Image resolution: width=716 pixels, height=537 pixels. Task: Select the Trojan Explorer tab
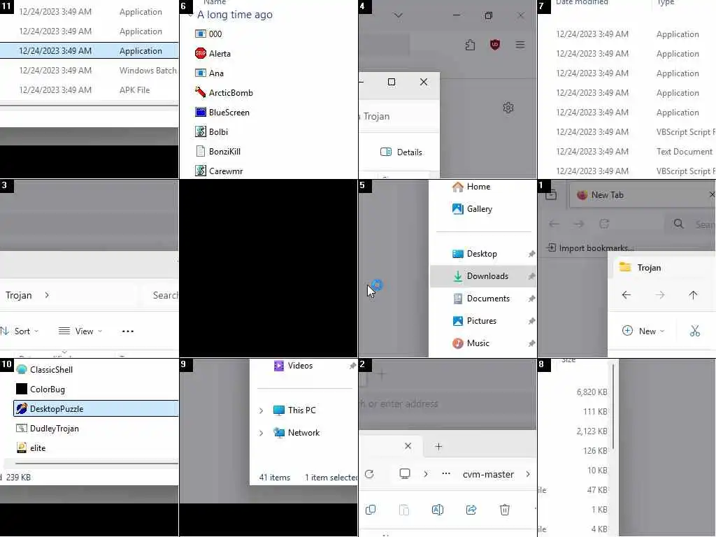[662, 268]
